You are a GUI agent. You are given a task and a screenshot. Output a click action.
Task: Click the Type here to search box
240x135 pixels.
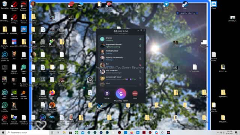27,132
